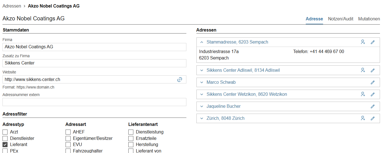This screenshot has height=153, width=385.
Task: Expand Sikkens Center Wetzikon chevron
Action: point(202,94)
